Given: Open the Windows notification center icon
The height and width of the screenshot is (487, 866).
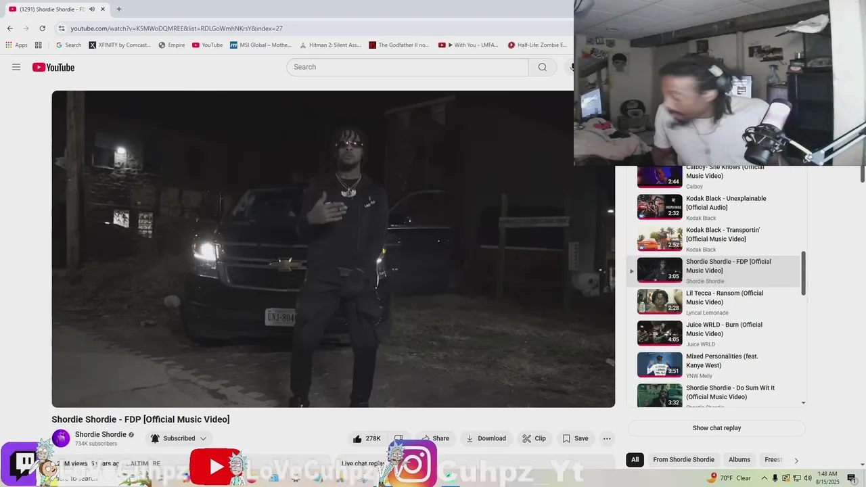Looking at the screenshot, I should point(851,478).
